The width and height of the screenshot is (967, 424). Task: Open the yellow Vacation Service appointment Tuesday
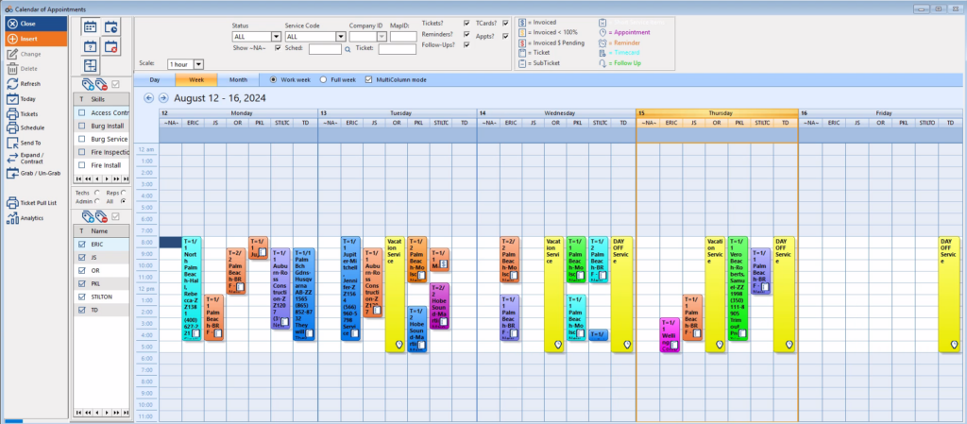pyautogui.click(x=395, y=295)
